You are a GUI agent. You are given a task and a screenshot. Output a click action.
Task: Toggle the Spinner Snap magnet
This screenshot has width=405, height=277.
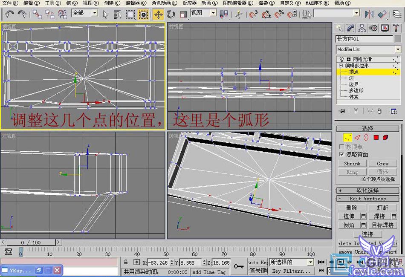(x=292, y=14)
